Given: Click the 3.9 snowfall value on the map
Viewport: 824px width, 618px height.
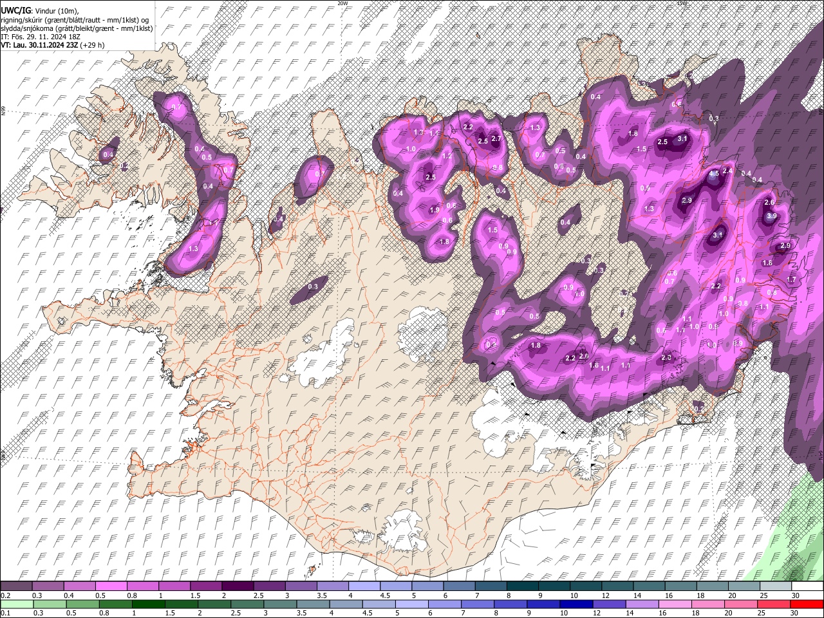Looking at the screenshot, I should 772,216.
